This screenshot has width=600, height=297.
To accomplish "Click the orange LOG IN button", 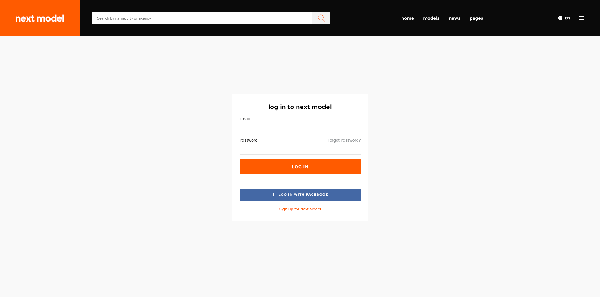I will pyautogui.click(x=300, y=167).
